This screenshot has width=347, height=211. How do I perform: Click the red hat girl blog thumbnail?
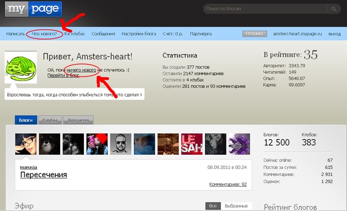(x=97, y=144)
